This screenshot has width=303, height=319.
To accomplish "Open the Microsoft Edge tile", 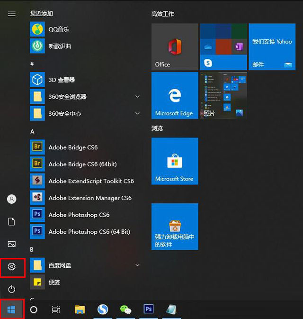I will coord(175,96).
